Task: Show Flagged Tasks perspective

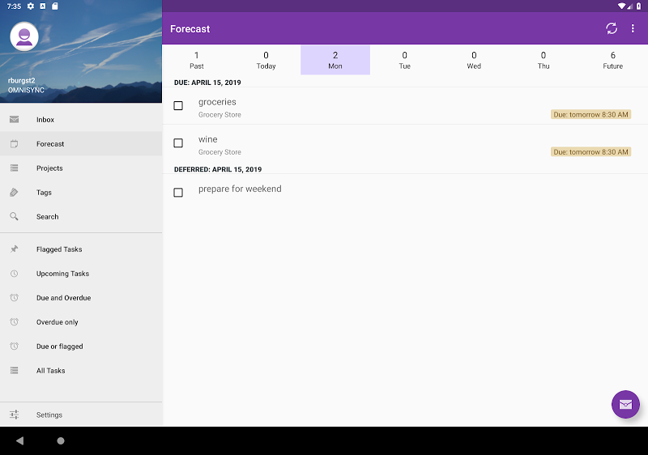Action: 59,249
